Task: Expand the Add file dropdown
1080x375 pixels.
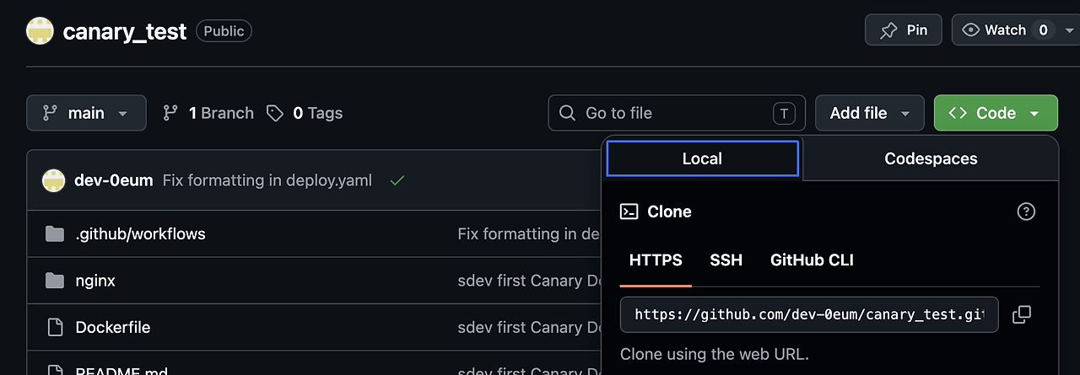Action: pyautogui.click(x=871, y=113)
